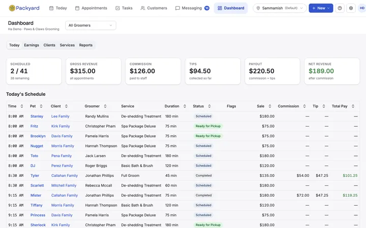Sort by Time column arrows
The image size is (366, 228).
click(x=22, y=106)
